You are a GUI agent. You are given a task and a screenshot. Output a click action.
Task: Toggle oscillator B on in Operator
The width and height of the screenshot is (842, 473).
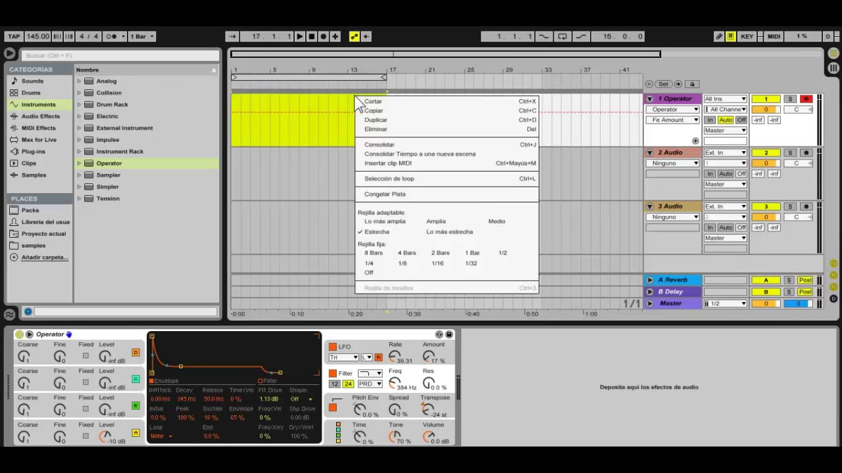point(136,406)
